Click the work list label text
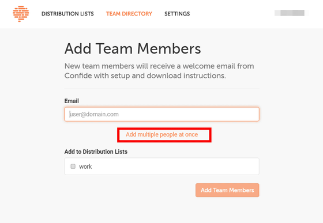 coord(85,167)
